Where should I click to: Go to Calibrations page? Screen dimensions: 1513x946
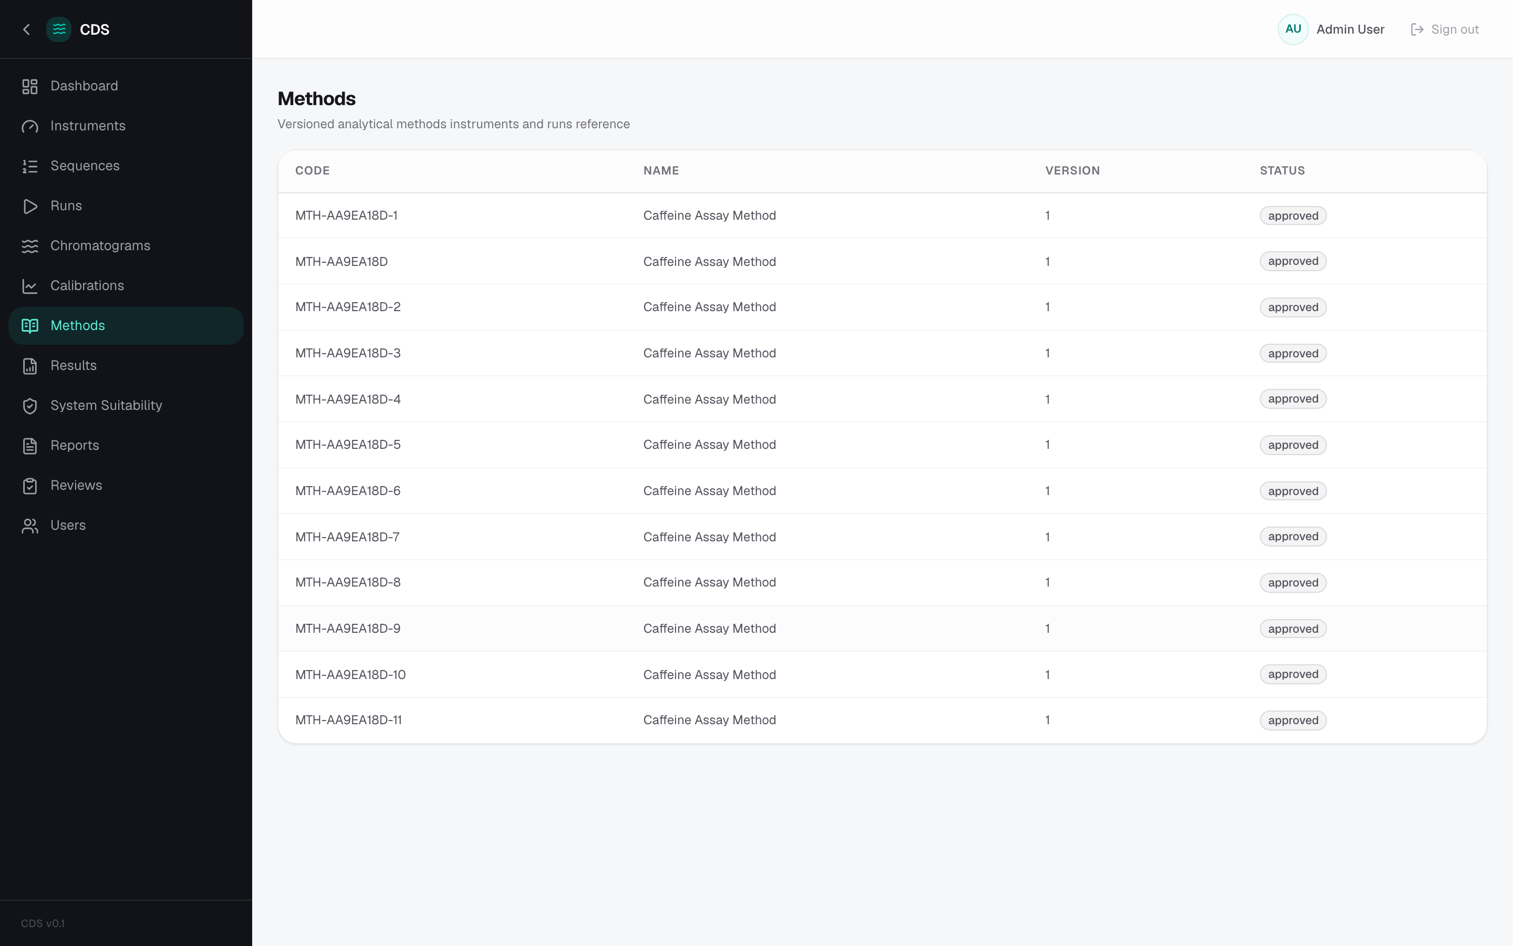click(126, 286)
